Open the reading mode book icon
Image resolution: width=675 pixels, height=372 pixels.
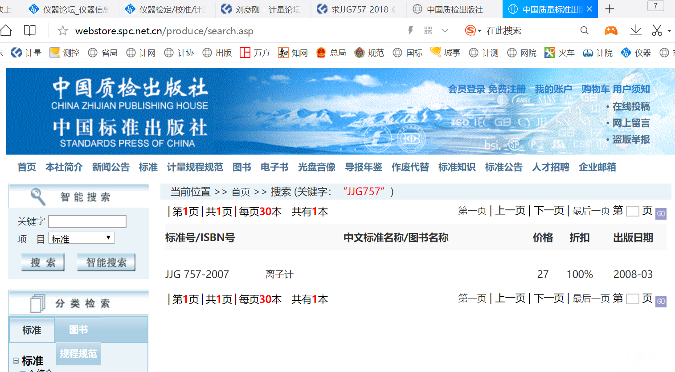click(30, 30)
